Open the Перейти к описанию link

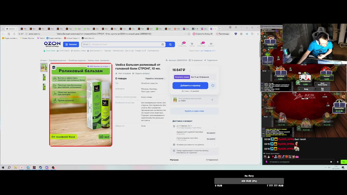click(155, 79)
